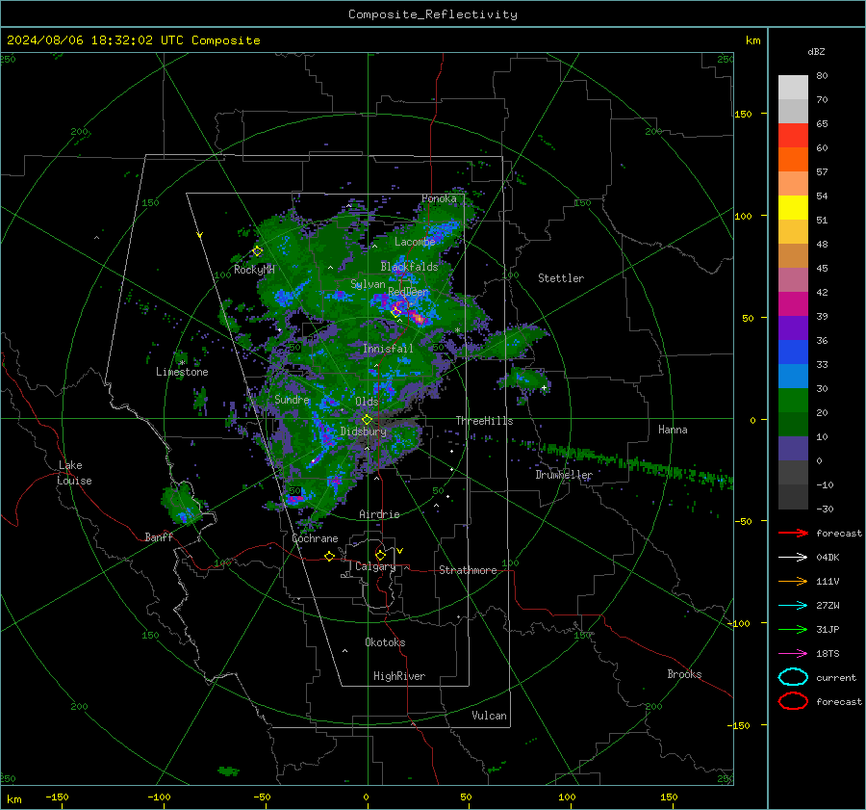Click the HighRiver city label

(399, 676)
